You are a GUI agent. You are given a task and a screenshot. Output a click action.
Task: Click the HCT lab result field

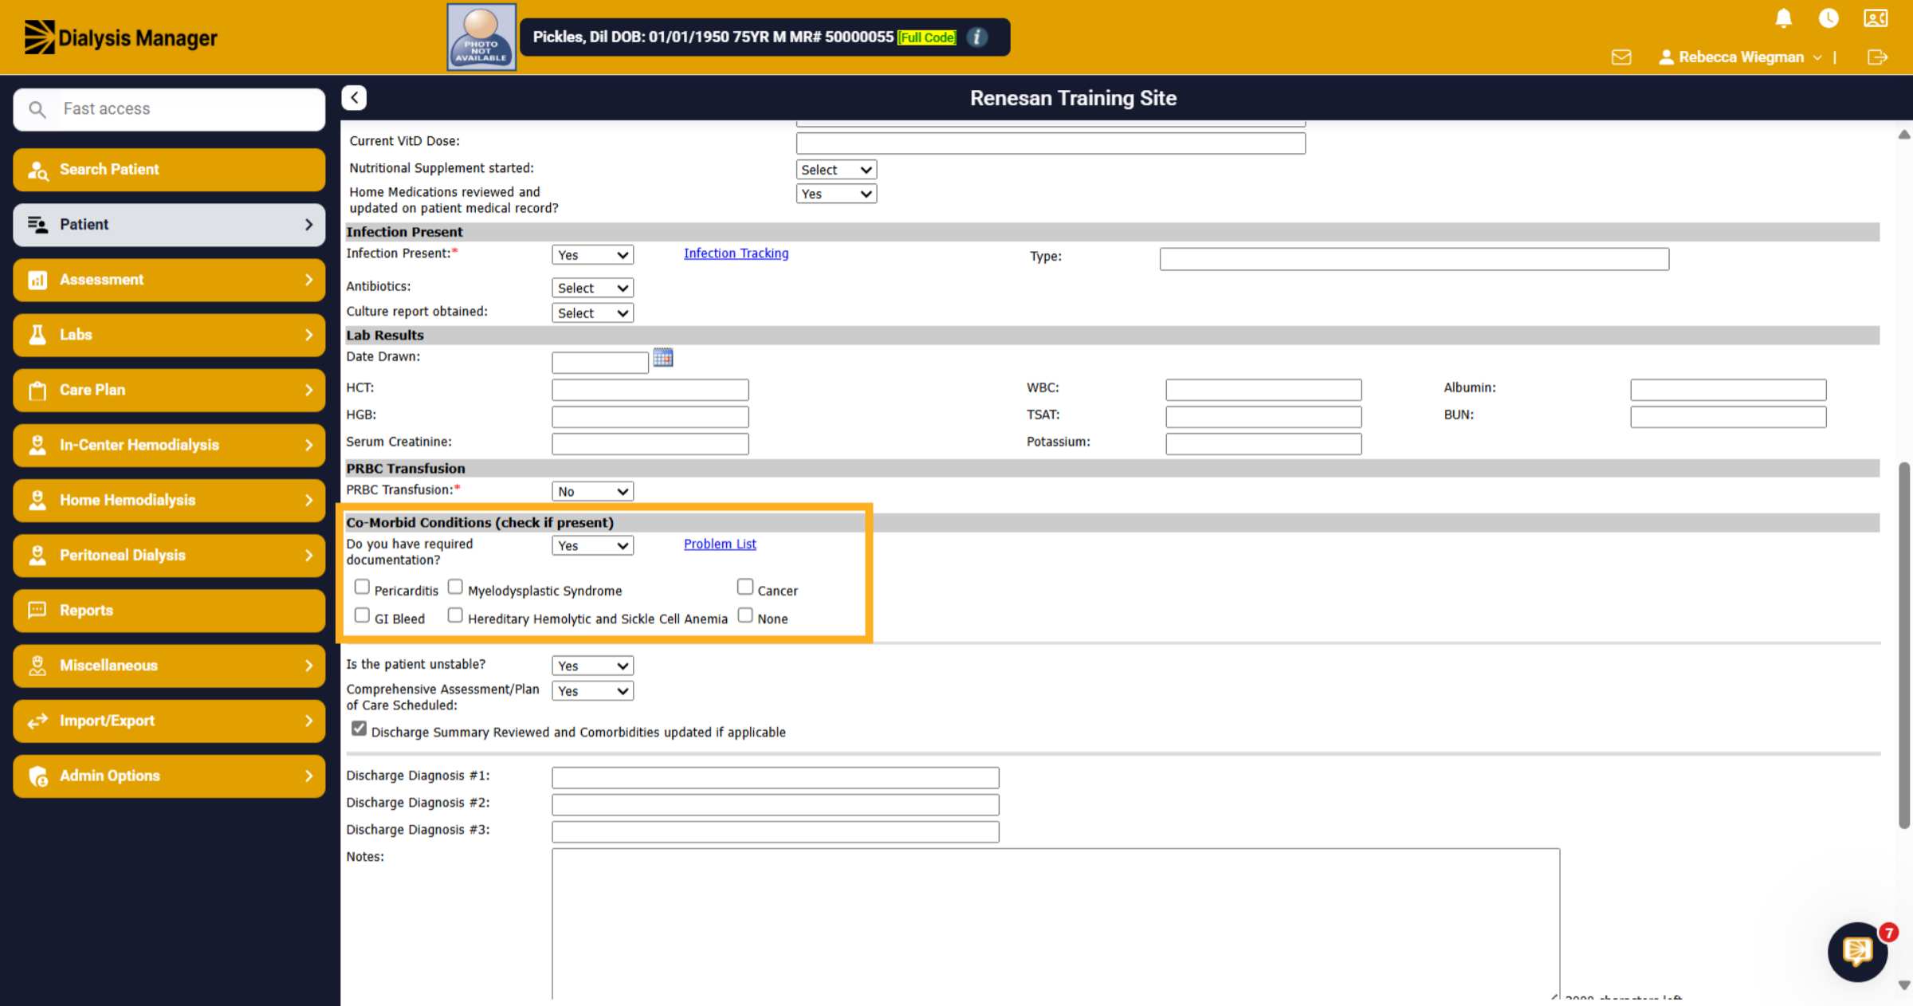point(650,390)
